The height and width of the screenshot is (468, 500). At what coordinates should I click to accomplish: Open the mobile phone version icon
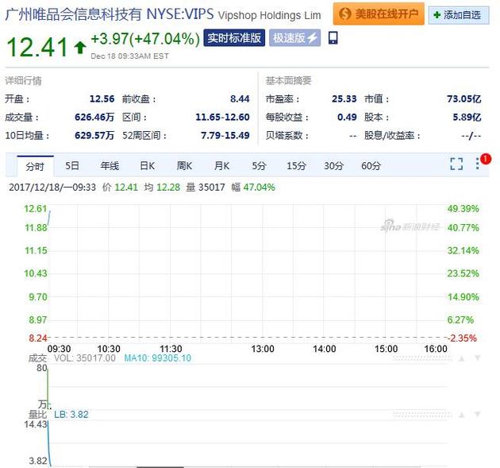tap(333, 37)
